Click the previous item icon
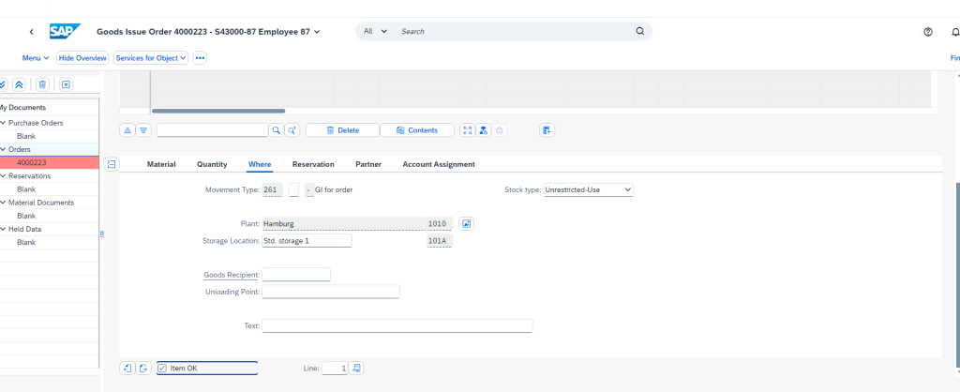The width and height of the screenshot is (960, 392). click(x=127, y=369)
